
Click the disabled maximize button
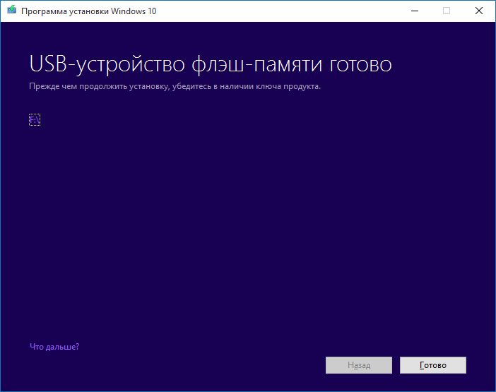click(x=447, y=11)
